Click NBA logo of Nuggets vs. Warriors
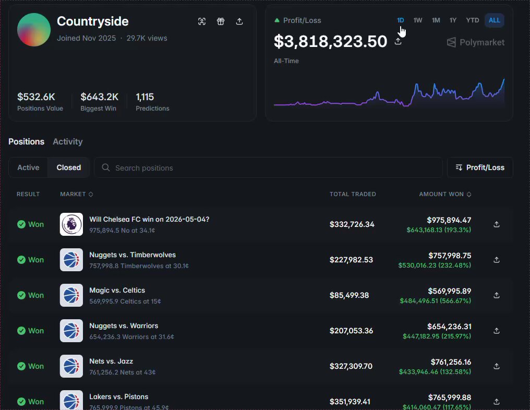Image resolution: width=530 pixels, height=410 pixels. coord(71,331)
